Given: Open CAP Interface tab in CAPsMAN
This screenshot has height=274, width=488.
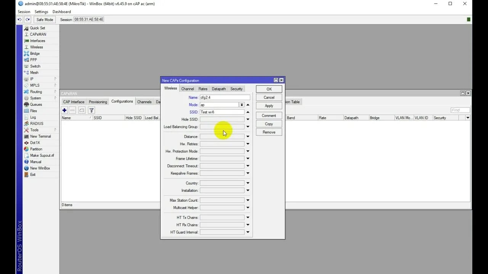Looking at the screenshot, I should coord(74,102).
